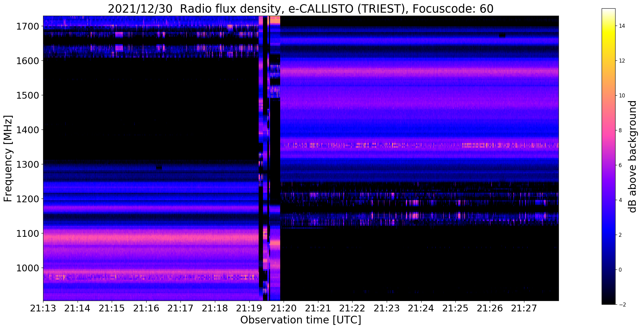Click the colorbar tick label 0
The width and height of the screenshot is (642, 329).
620,270
